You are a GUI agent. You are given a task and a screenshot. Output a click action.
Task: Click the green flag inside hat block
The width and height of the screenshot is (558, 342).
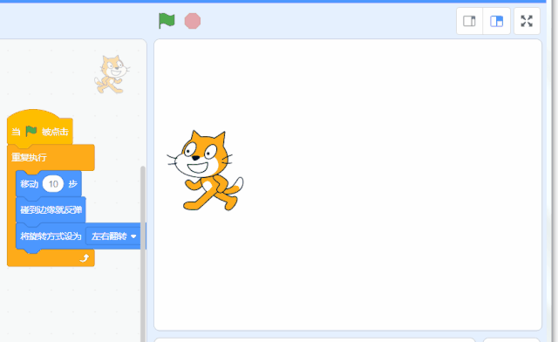pos(31,131)
